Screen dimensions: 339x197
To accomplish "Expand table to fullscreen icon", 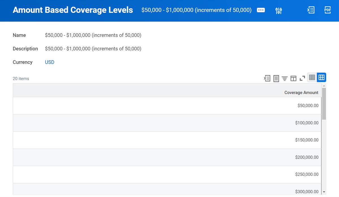I will click(x=302, y=78).
